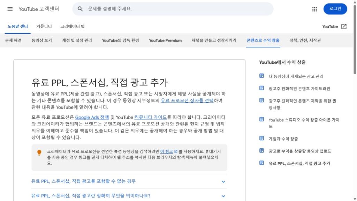Click the scrollbar down arrow

click(355, 199)
